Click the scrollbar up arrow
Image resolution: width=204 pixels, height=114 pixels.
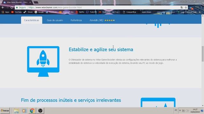(203, 16)
